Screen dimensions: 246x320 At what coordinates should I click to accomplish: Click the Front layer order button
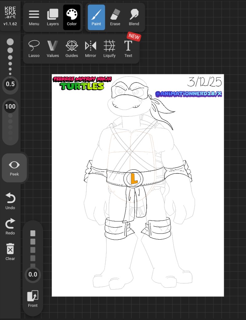[x=33, y=299]
